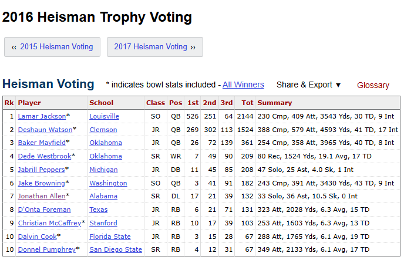Sort table by Class column header
The image size is (404, 260).
[x=156, y=103]
